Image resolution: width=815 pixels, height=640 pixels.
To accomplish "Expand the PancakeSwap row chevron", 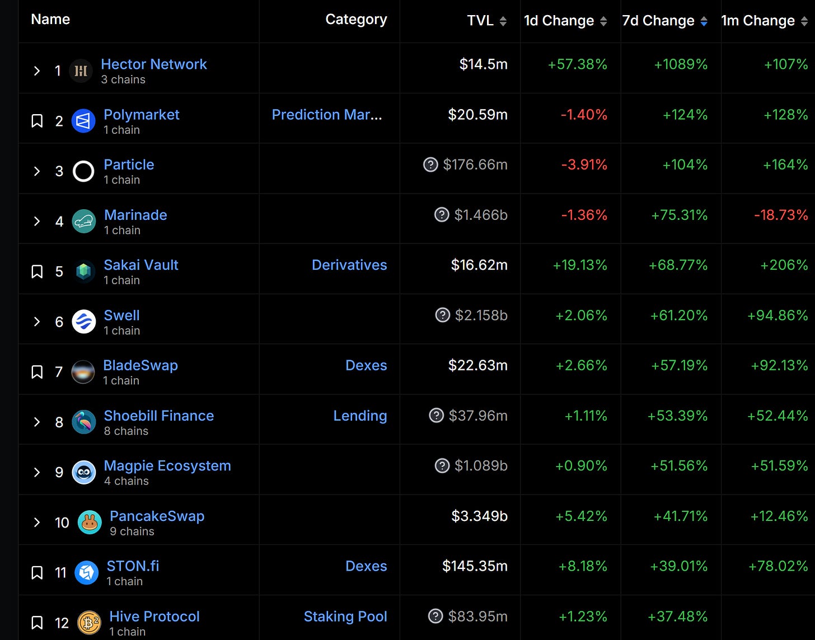I will tap(37, 523).
